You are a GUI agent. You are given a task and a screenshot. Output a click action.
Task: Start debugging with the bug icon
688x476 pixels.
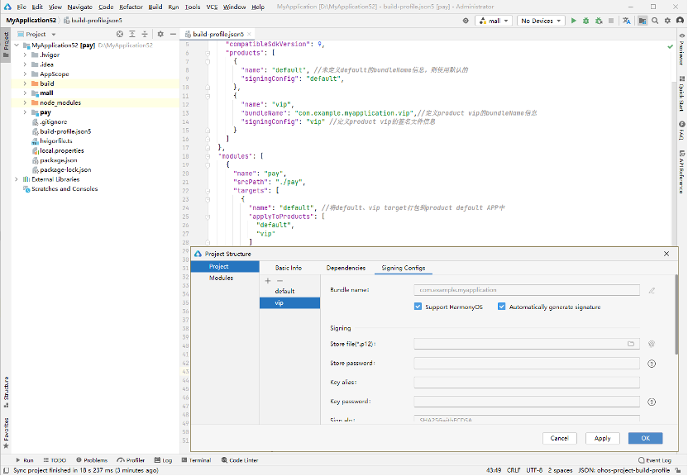(585, 21)
